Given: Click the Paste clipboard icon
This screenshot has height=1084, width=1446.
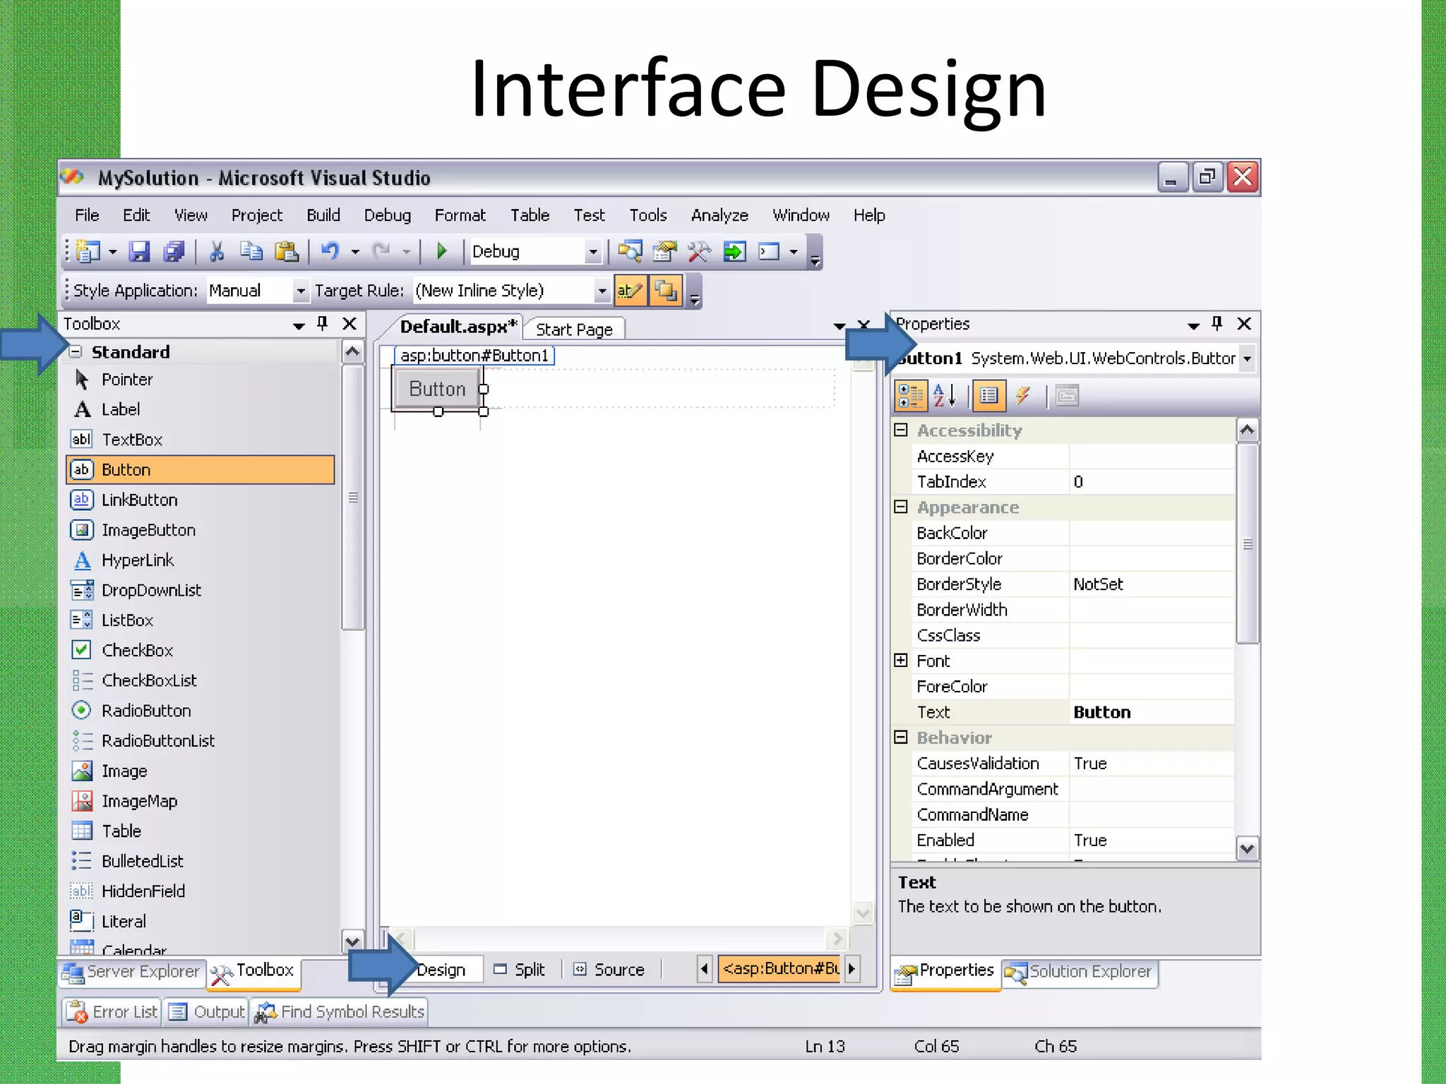Looking at the screenshot, I should click(x=286, y=251).
